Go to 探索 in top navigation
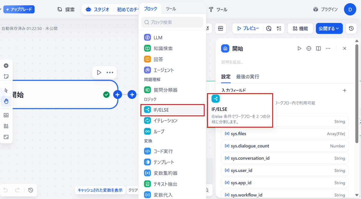Image resolution: width=361 pixels, height=199 pixels. point(66,9)
